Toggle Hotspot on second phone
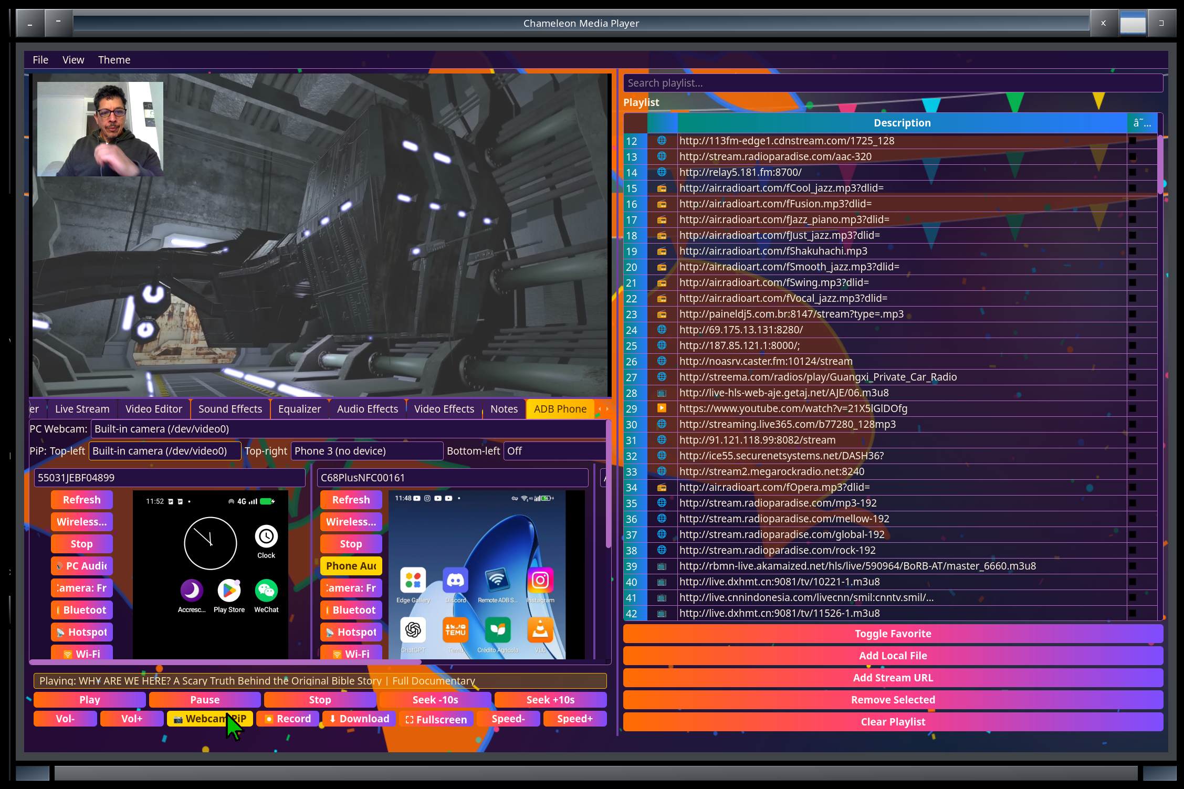Viewport: 1184px width, 789px height. 351,632
